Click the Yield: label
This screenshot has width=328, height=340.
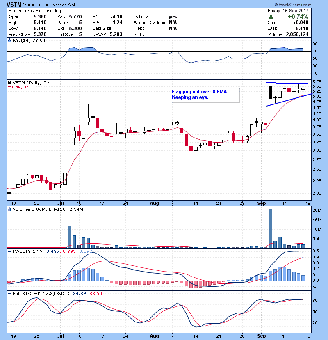click(139, 28)
